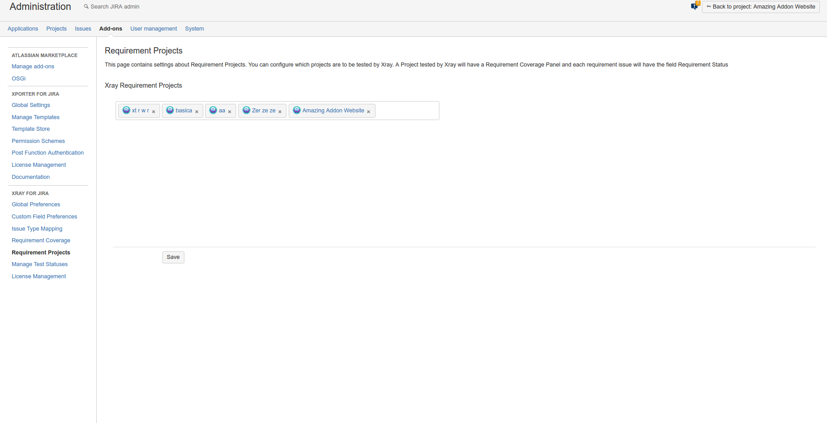Open the Projects admin tab
Screen dimensions: 827x423
[56, 29]
